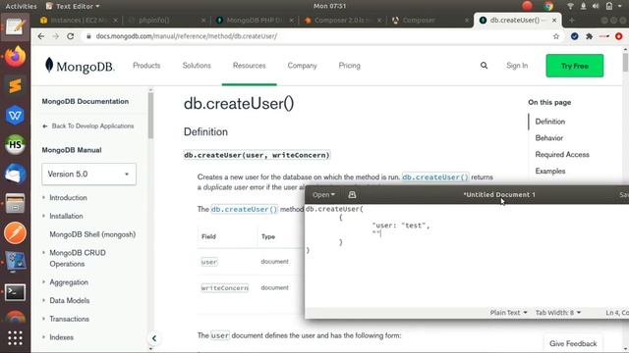Click inside the gedit text area
The image size is (629, 353).
467,256
